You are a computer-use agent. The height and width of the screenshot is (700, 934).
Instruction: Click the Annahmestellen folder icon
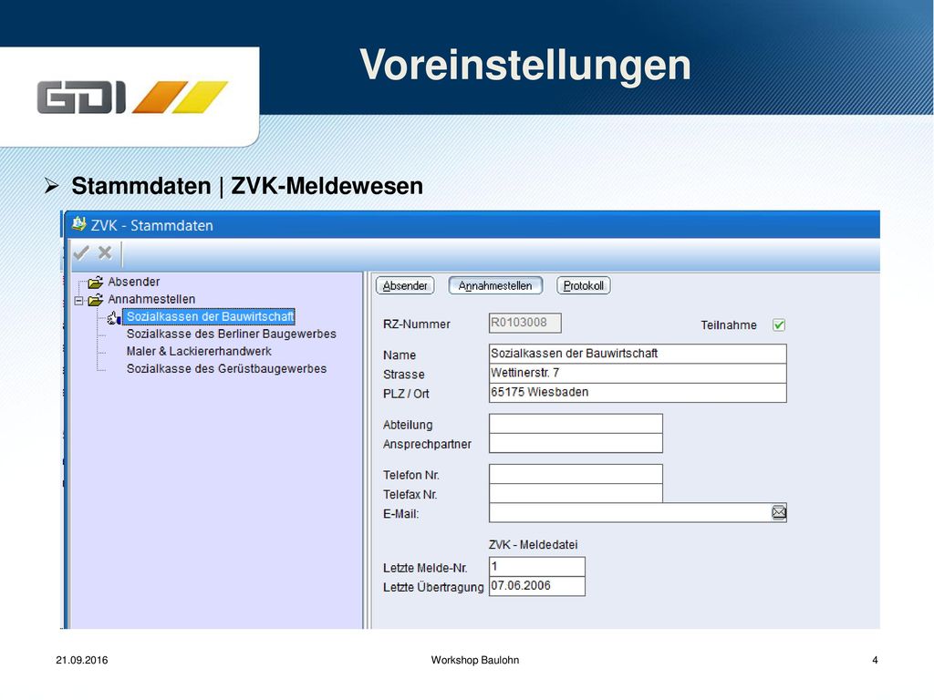click(95, 299)
